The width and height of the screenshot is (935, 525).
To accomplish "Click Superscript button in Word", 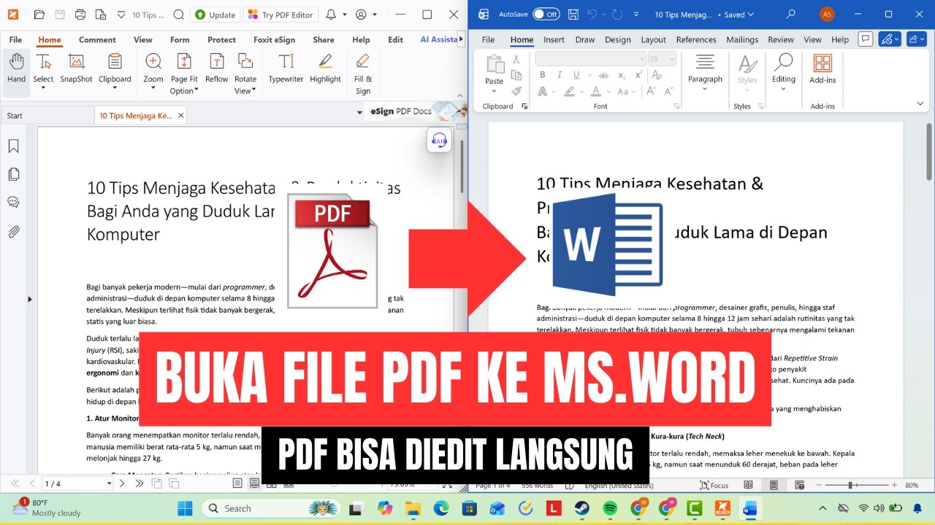I will coord(638,75).
